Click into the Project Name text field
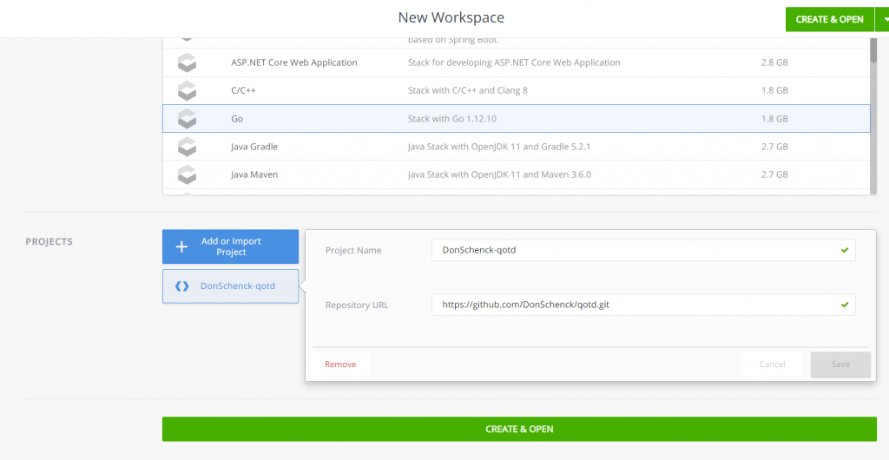This screenshot has width=889, height=460. point(634,250)
